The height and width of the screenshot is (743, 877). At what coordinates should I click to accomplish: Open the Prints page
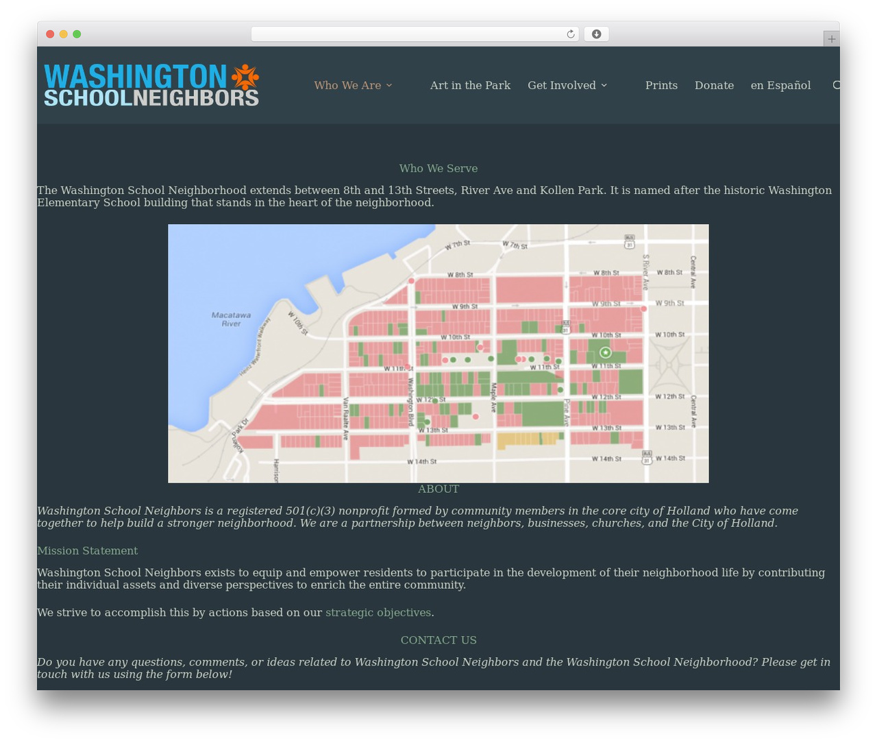pos(661,85)
